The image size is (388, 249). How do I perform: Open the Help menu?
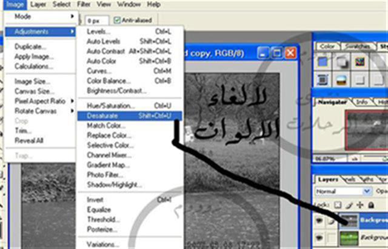[153, 4]
